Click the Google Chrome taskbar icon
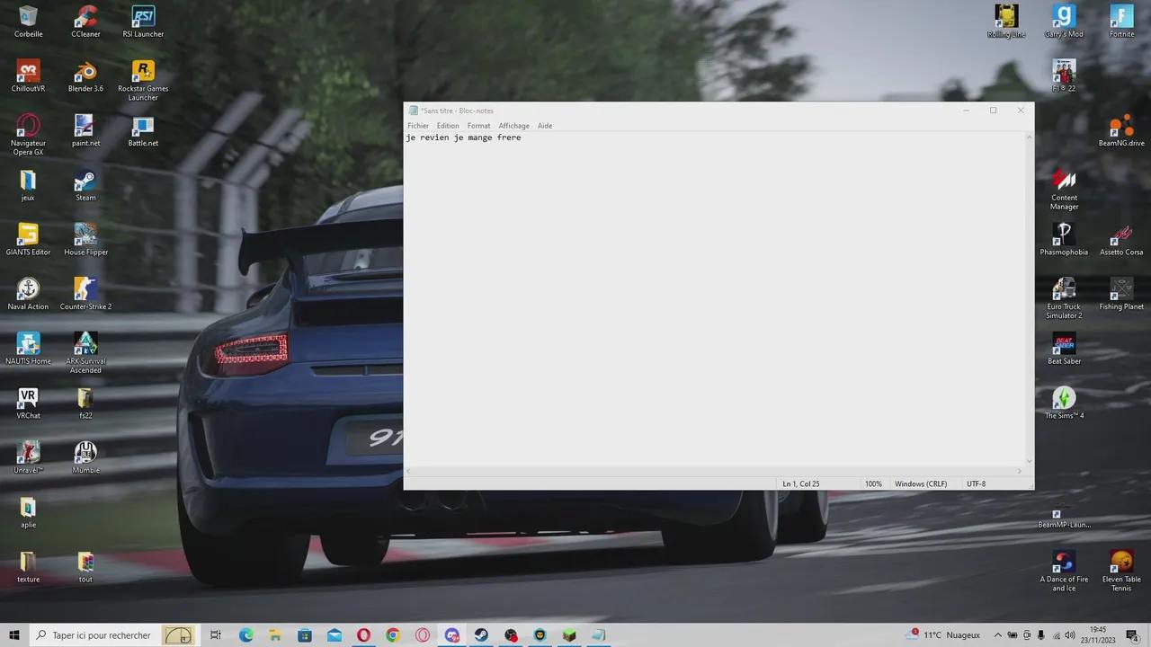 tap(393, 635)
